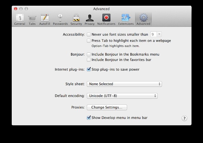Screen dimensions: 203x143
Task: Disable Show Develop menu in menu bar
Action: tap(89, 118)
